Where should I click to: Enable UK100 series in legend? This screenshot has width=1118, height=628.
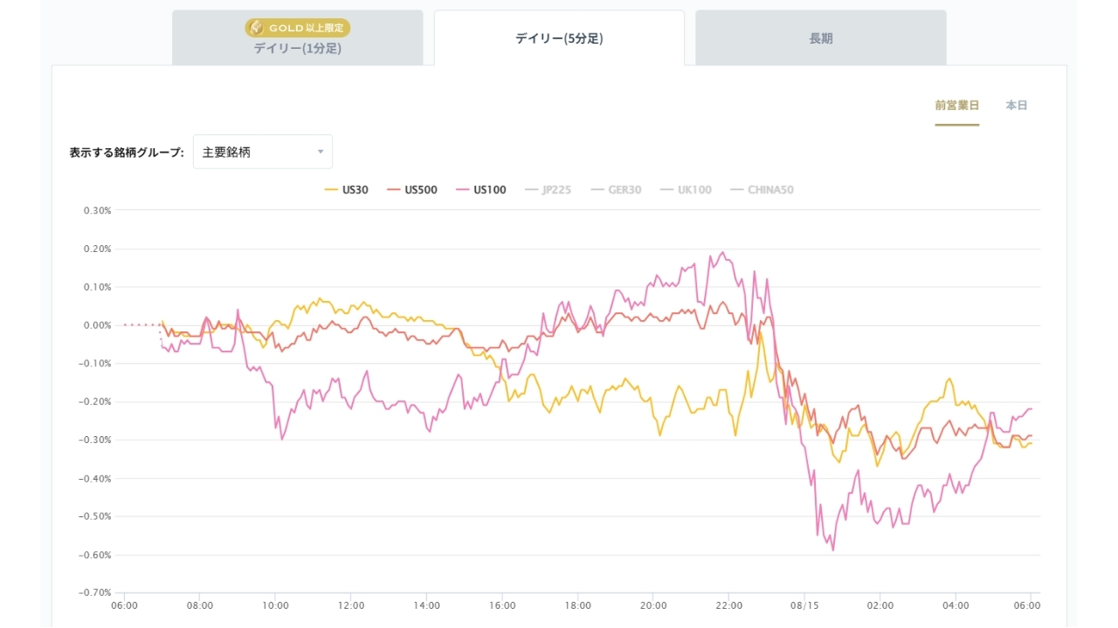pyautogui.click(x=685, y=189)
